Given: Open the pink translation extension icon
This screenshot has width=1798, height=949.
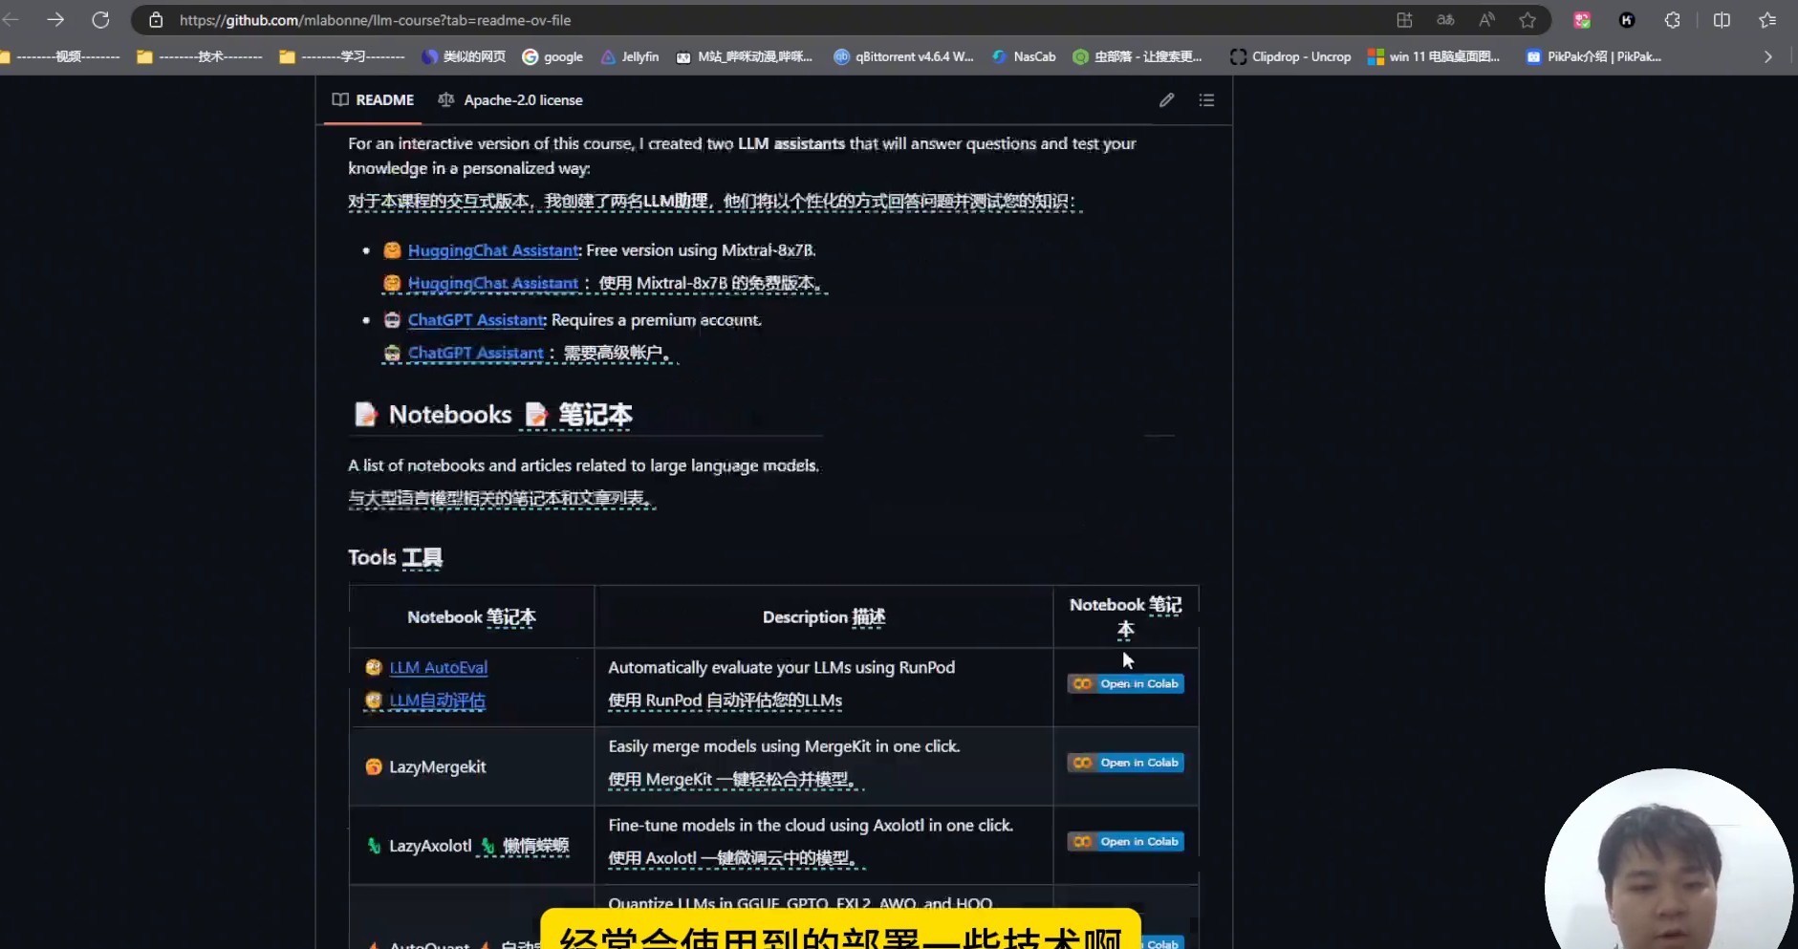Looking at the screenshot, I should (1582, 20).
